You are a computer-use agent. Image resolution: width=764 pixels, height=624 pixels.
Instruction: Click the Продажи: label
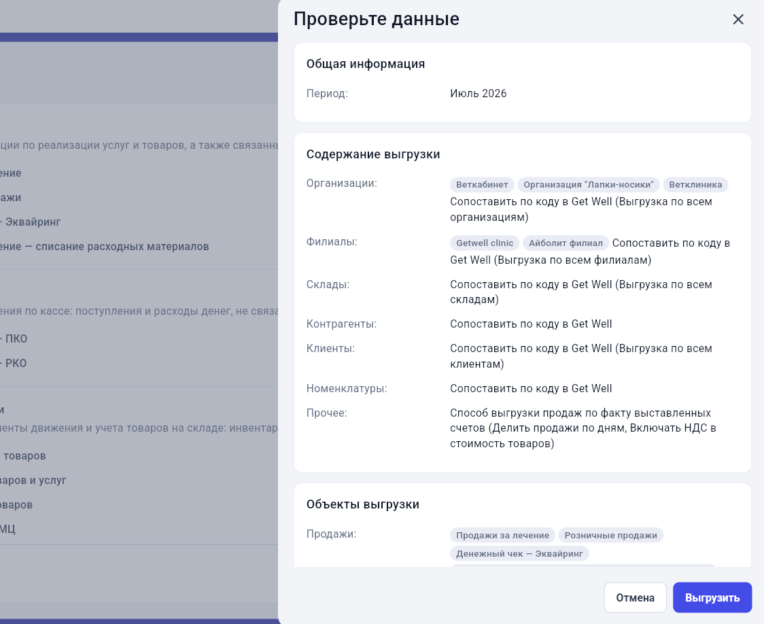click(331, 534)
